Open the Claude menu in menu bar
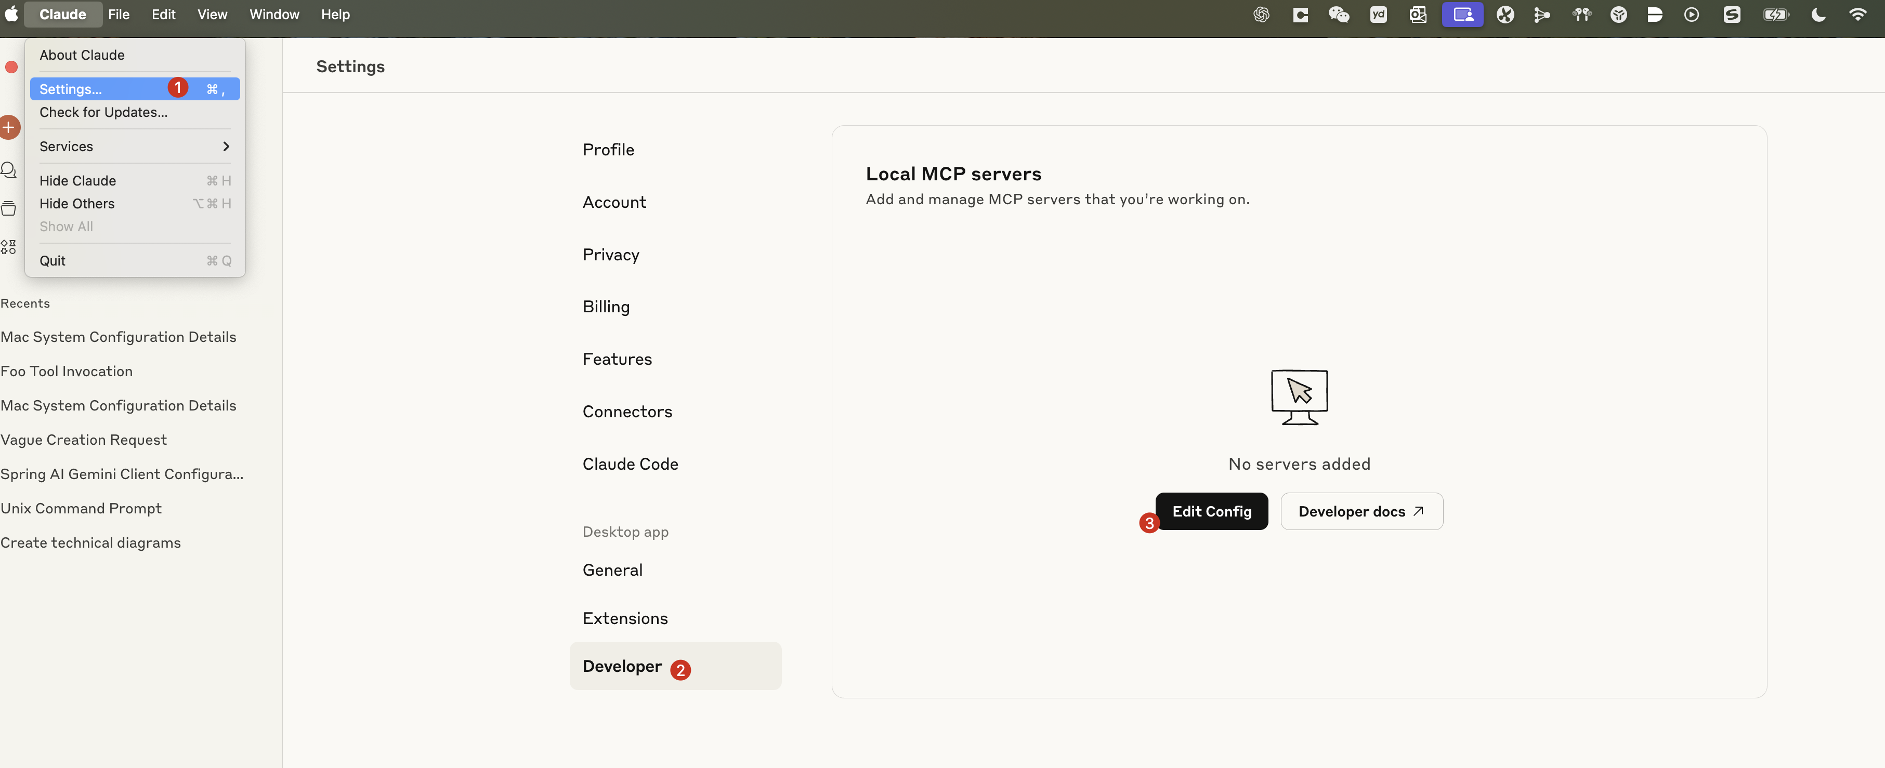Image resolution: width=1885 pixels, height=768 pixels. pyautogui.click(x=63, y=14)
